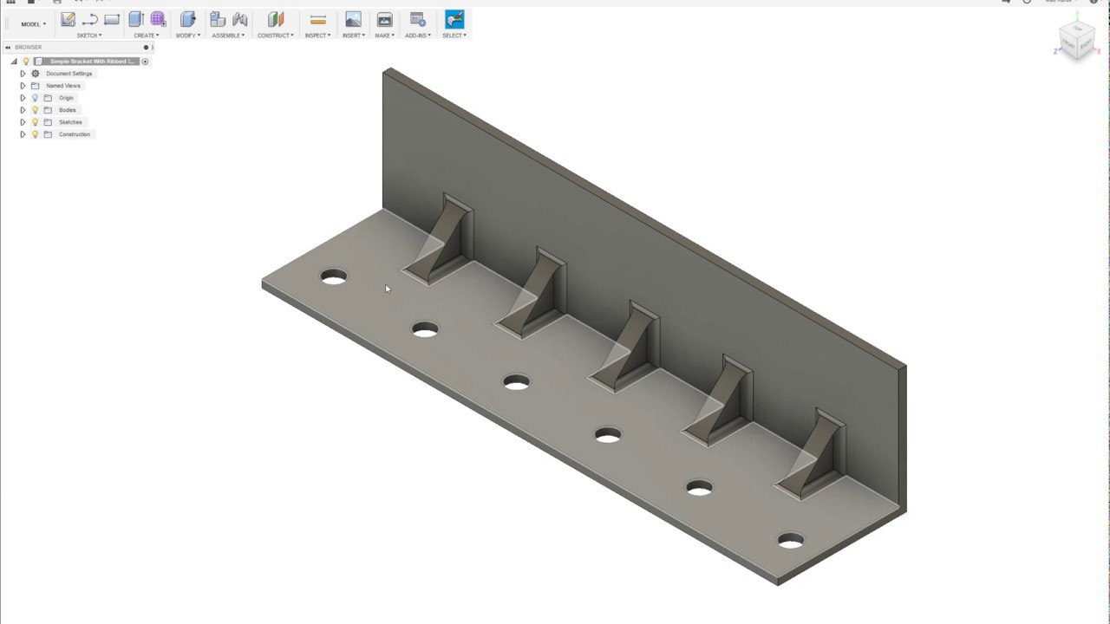Expand the Named Views node
Screen dimensions: 1110x624
tap(23, 86)
